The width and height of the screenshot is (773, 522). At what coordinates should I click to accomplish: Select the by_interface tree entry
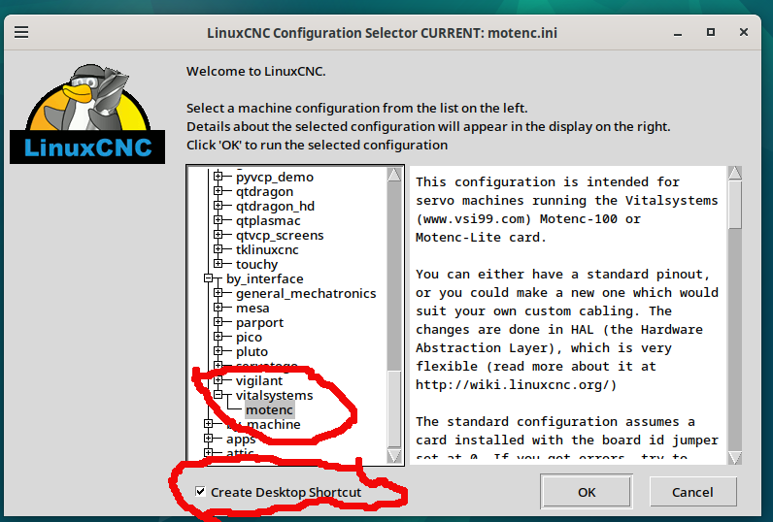[x=265, y=278]
